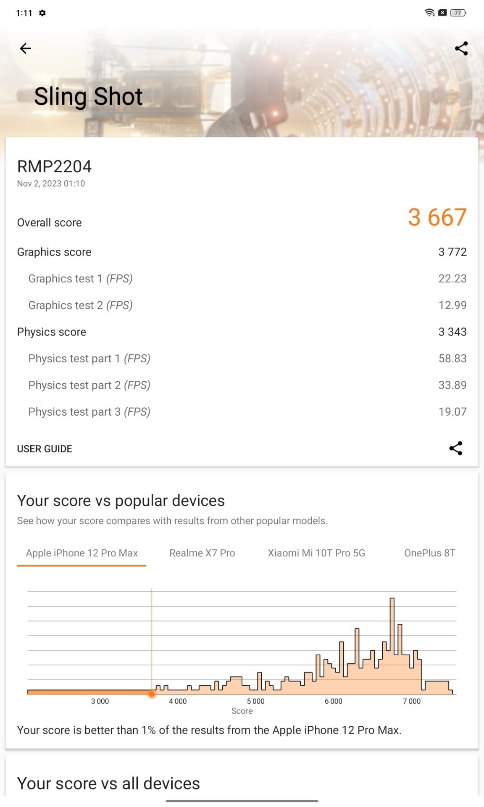The height and width of the screenshot is (807, 484).
Task: Tap the overall score 3 667
Action: [437, 217]
